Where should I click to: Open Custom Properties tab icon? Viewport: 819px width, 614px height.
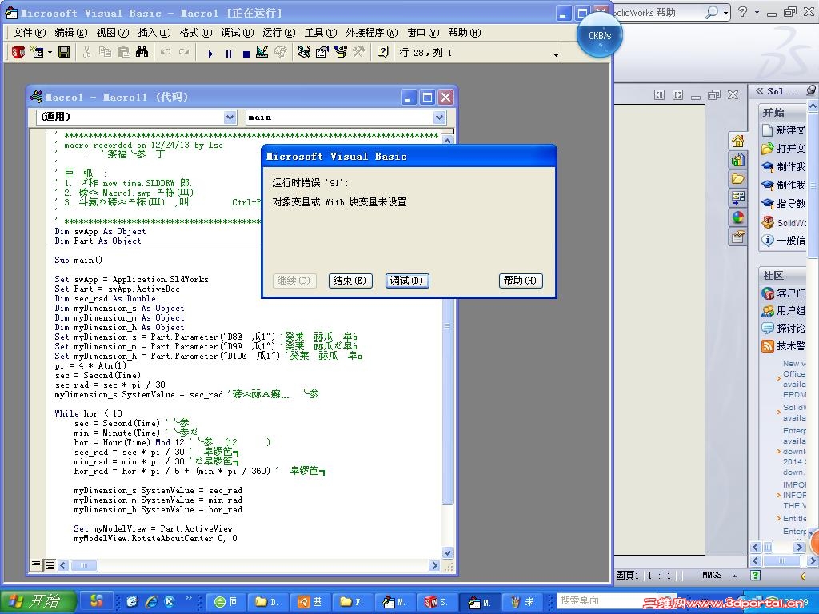click(x=737, y=237)
